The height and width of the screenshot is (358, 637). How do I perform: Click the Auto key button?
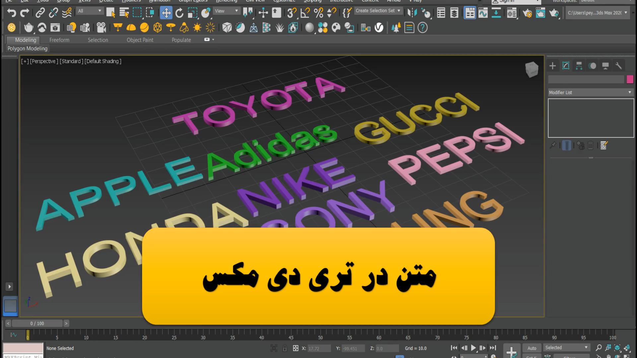point(532,348)
